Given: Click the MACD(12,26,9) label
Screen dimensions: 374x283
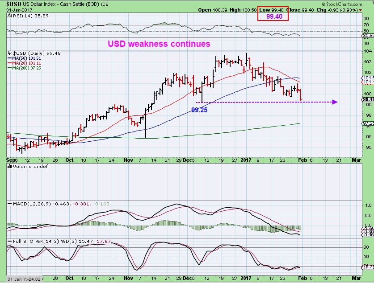Looking at the screenshot, I should coord(32,204).
